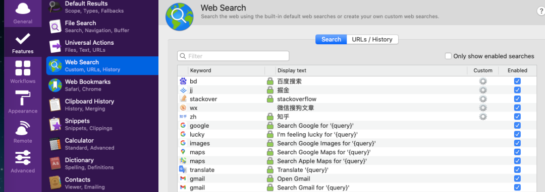Open File Search feature settings
Viewport: 545px width, 192px height.
[x=102, y=26]
